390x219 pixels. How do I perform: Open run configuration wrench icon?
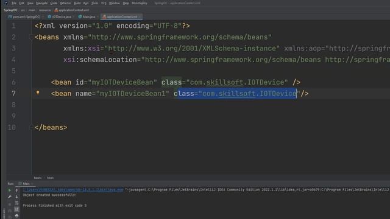point(10,196)
